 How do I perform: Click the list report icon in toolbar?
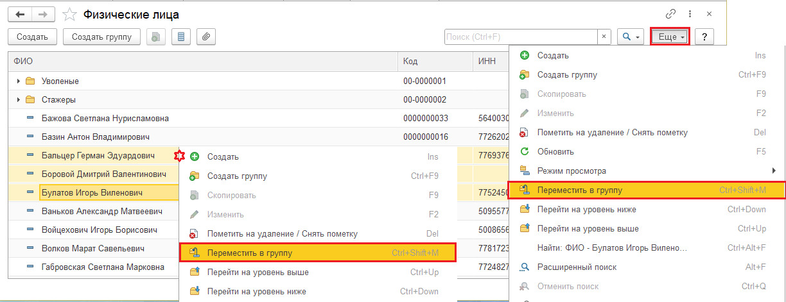(180, 37)
